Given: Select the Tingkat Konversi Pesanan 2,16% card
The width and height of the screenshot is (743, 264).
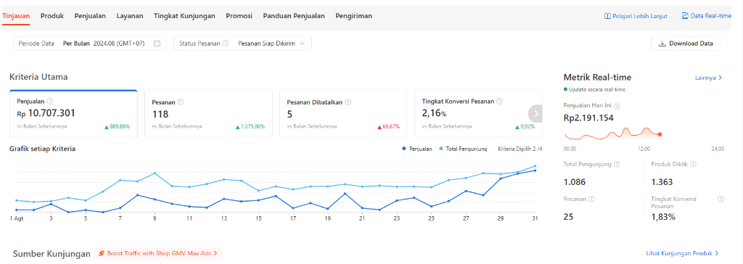Looking at the screenshot, I should tap(479, 113).
